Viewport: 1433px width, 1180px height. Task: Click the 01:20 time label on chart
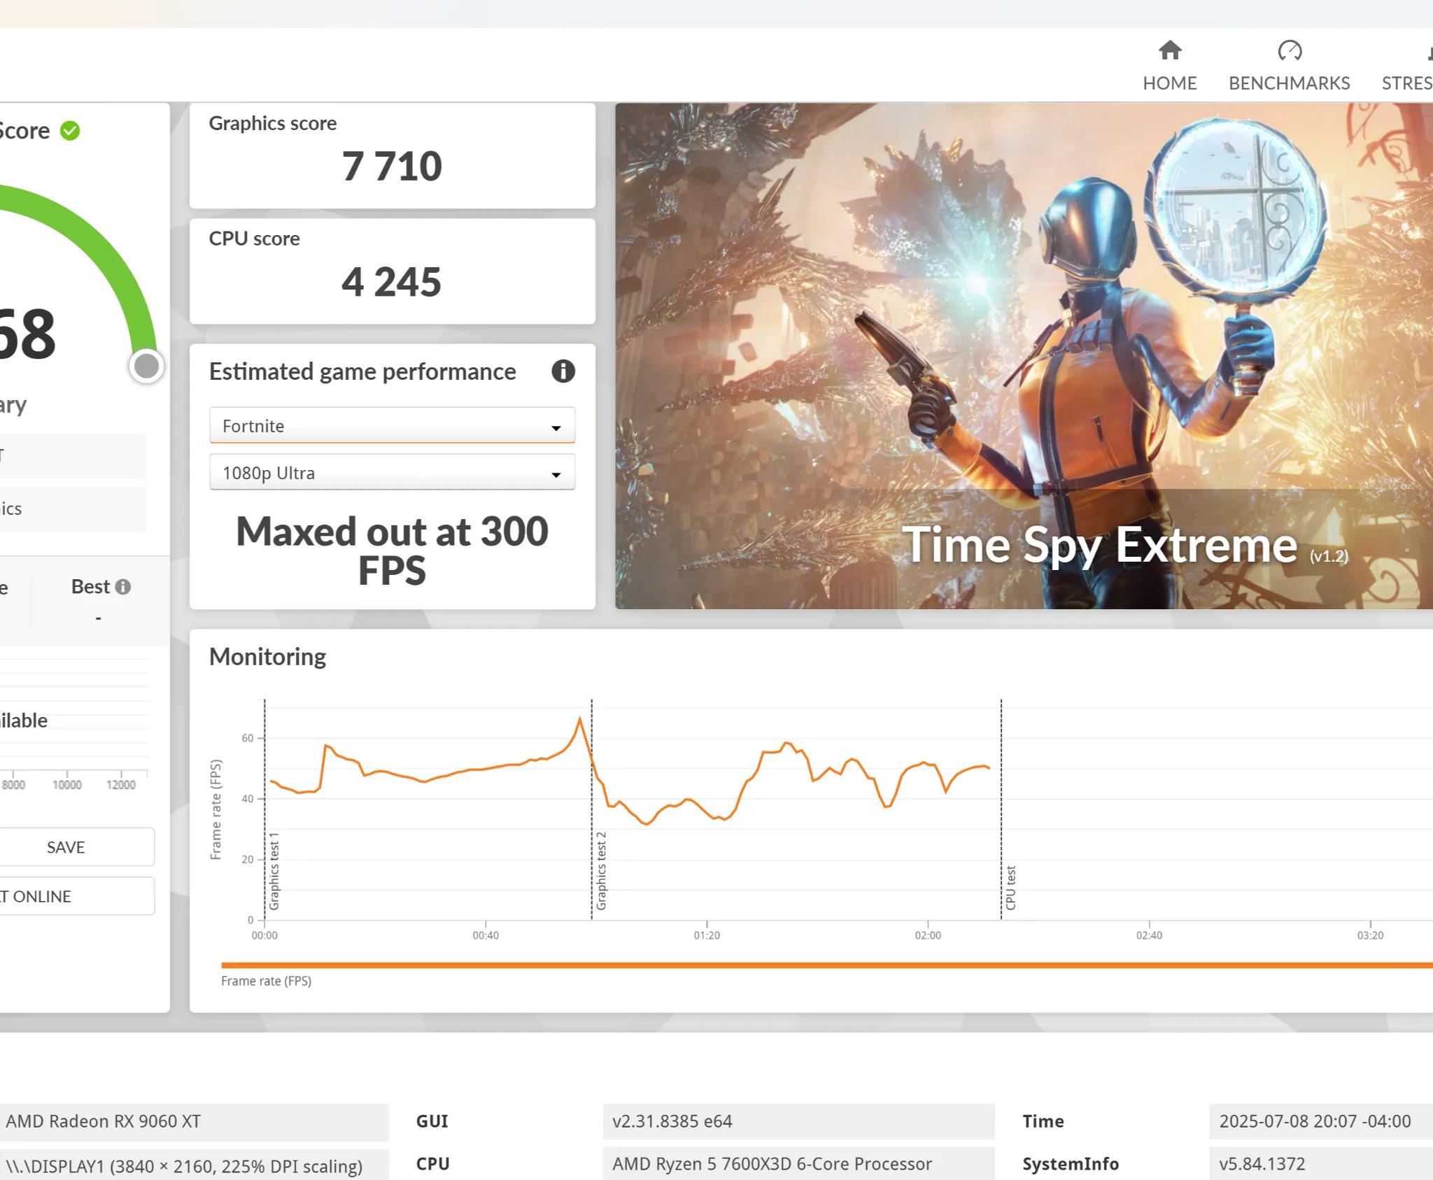[707, 935]
